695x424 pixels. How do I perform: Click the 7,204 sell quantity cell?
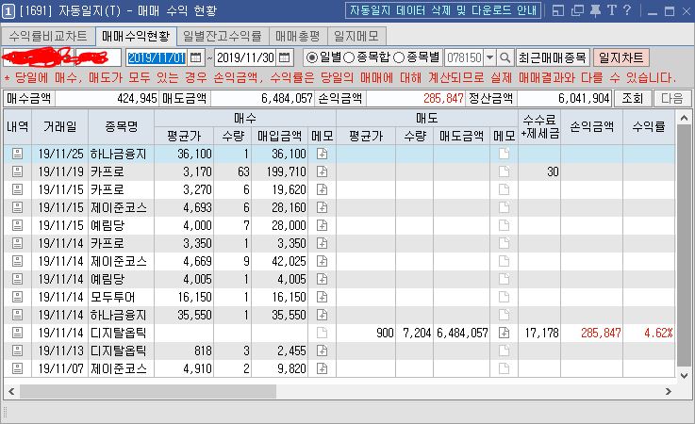[x=415, y=333]
